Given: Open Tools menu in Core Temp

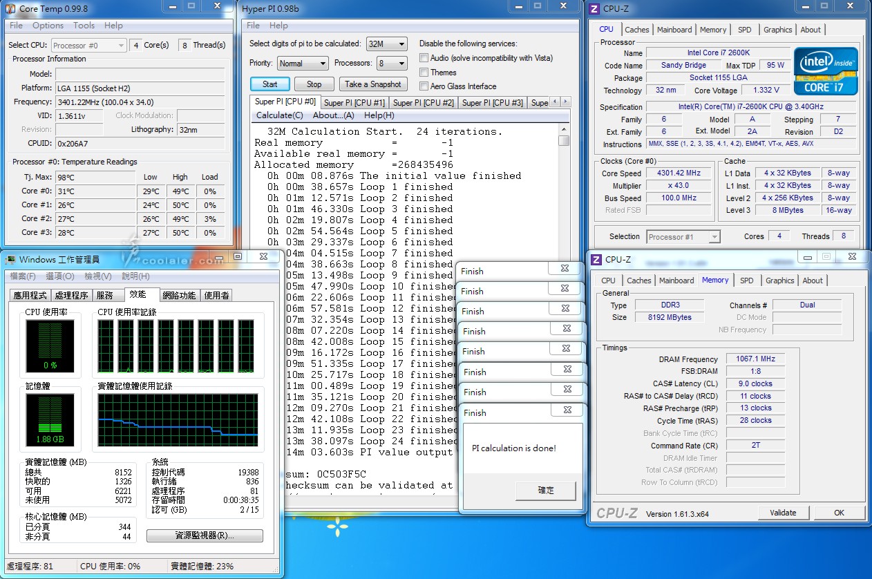Looking at the screenshot, I should tap(84, 26).
